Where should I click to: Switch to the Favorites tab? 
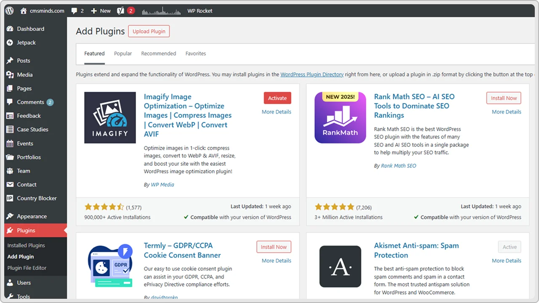point(196,53)
